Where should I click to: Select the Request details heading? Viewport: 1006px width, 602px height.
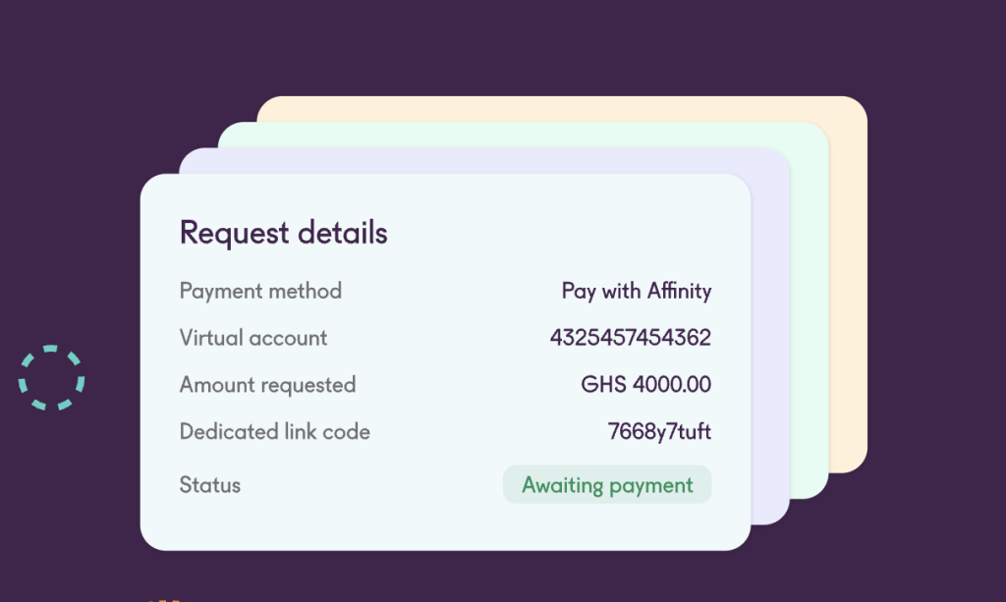click(x=283, y=233)
